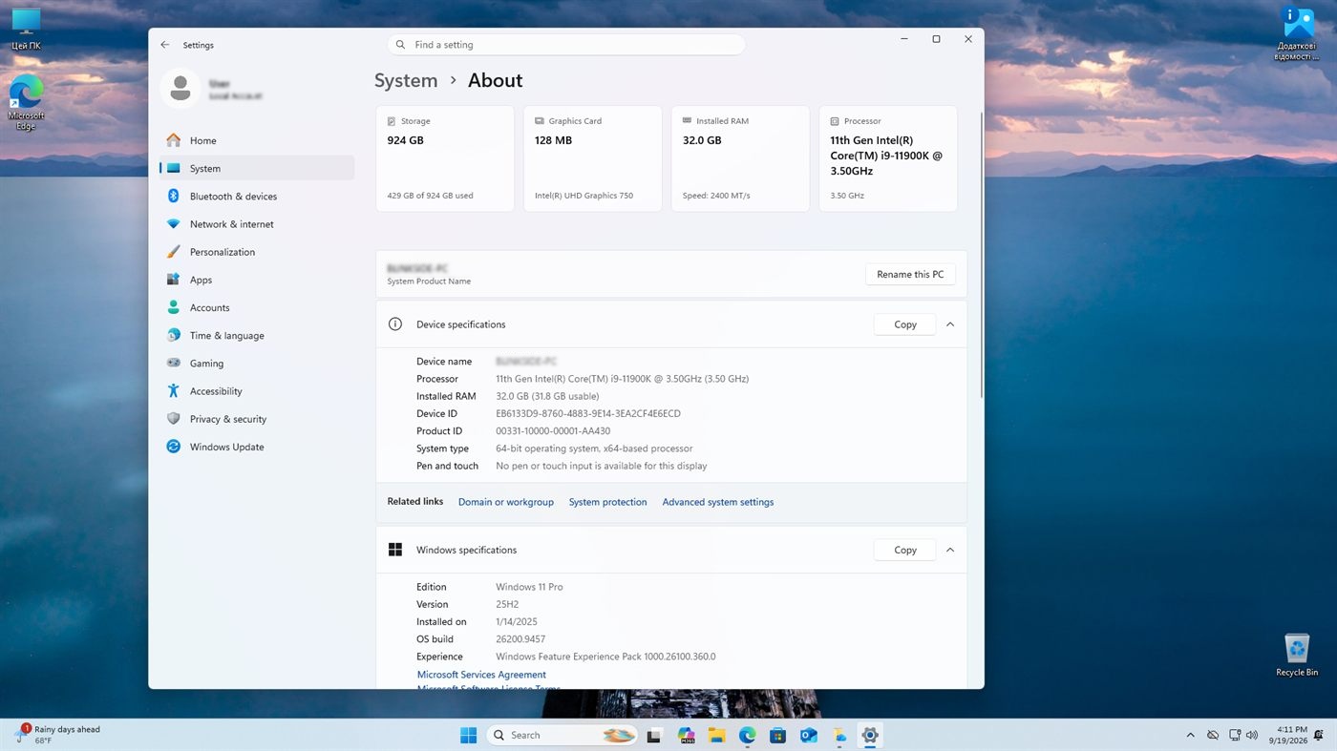Open Privacy & security settings
The height and width of the screenshot is (751, 1337).
click(257, 419)
